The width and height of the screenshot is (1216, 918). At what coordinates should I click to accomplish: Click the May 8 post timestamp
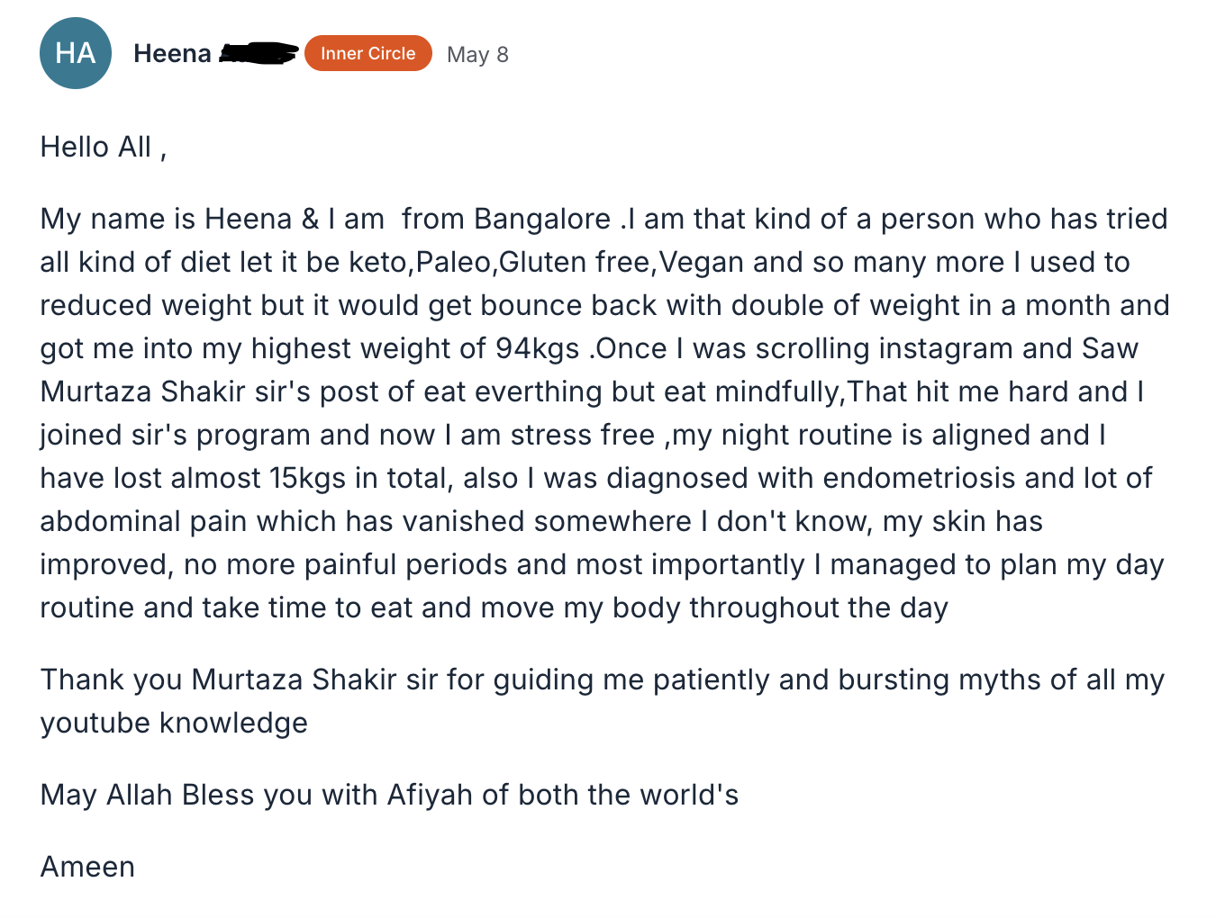[477, 55]
